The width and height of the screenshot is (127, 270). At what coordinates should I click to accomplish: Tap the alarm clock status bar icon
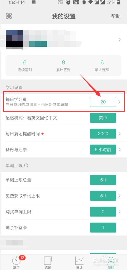pyautogui.click(x=68, y=2)
